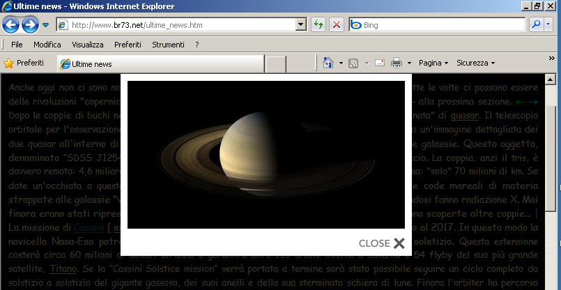Stop page loading with red X button

pos(337,24)
